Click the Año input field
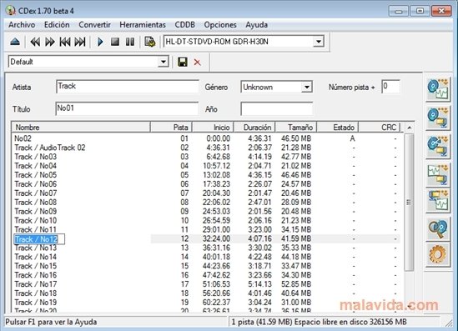458x331 pixels. tap(277, 109)
